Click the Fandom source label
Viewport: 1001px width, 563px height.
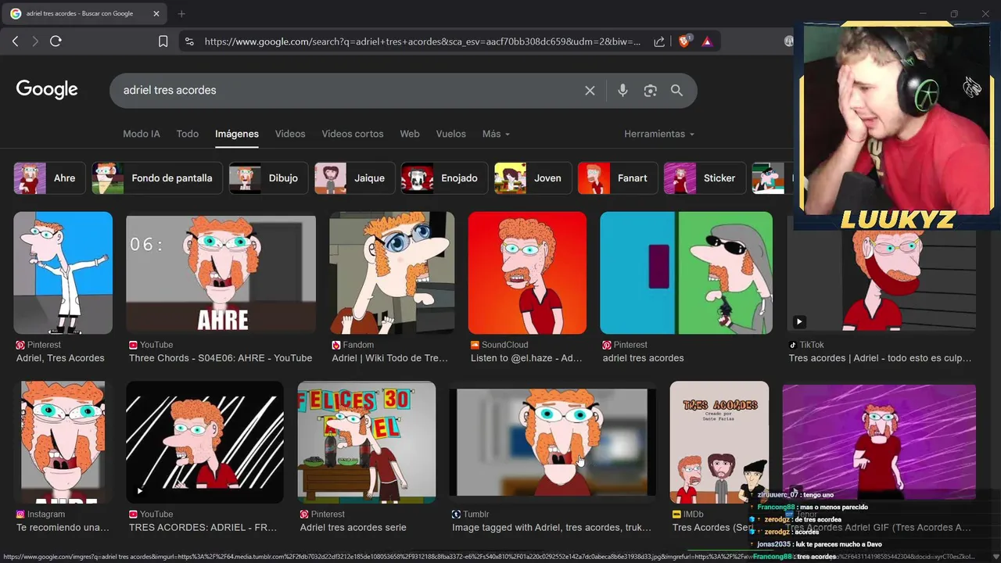353,345
